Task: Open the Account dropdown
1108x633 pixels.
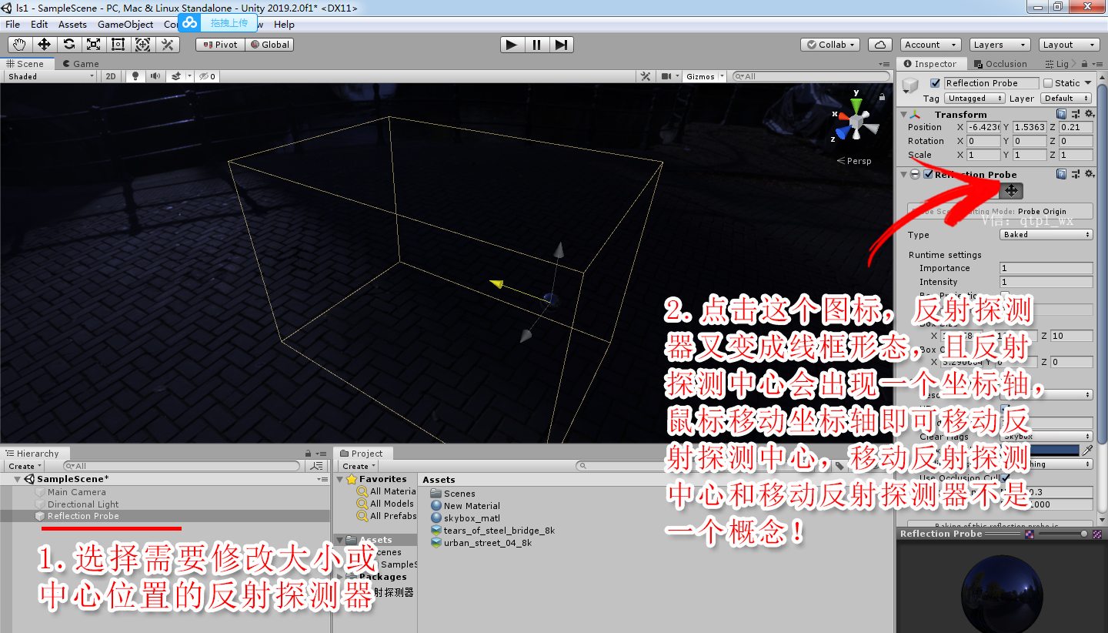Action: tap(930, 45)
